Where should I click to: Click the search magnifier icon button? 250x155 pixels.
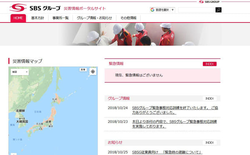(x=218, y=10)
